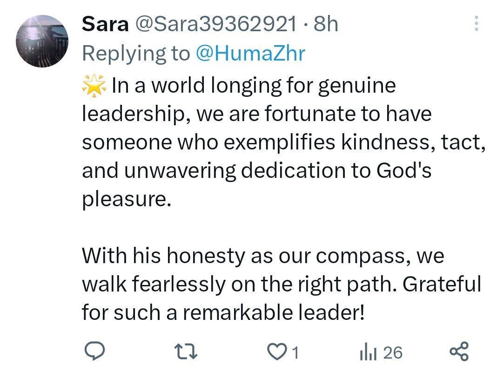Click the sparkle star emoji in tweet

point(94,87)
